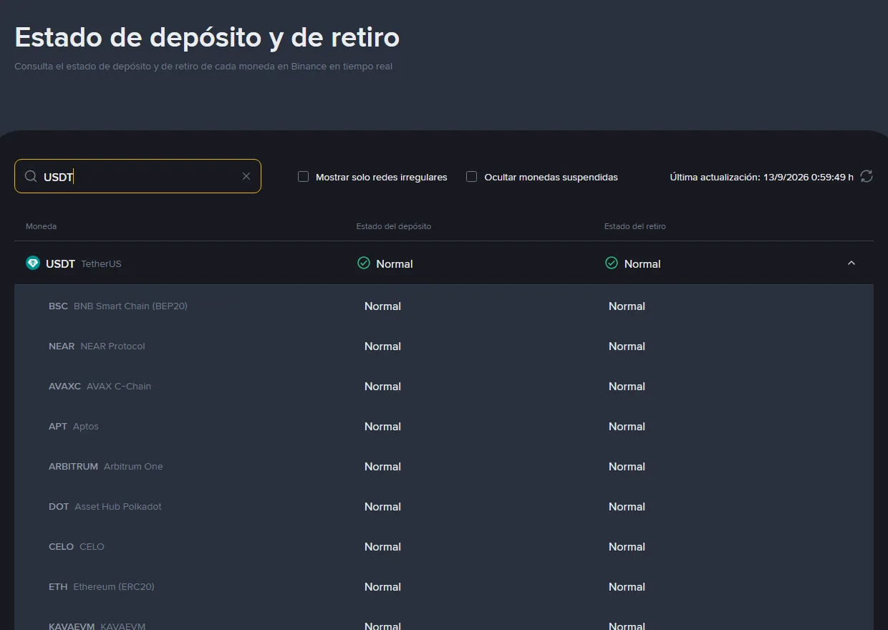Click the Estado del retiro column header
The height and width of the screenshot is (630, 888).
pyautogui.click(x=635, y=226)
